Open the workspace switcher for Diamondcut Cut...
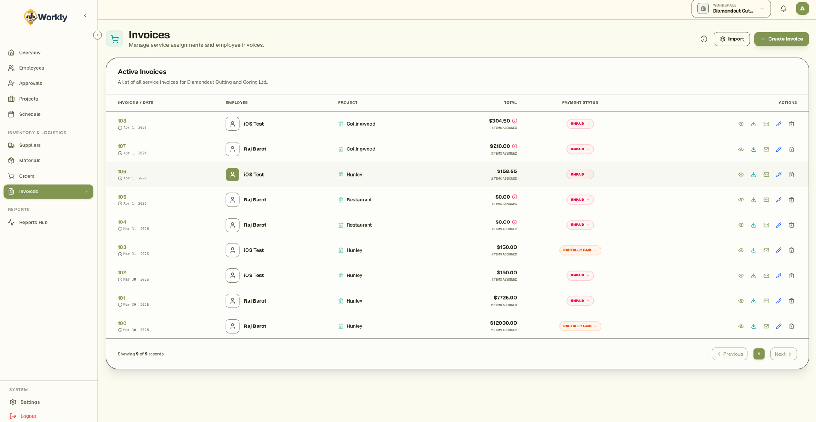 click(730, 9)
